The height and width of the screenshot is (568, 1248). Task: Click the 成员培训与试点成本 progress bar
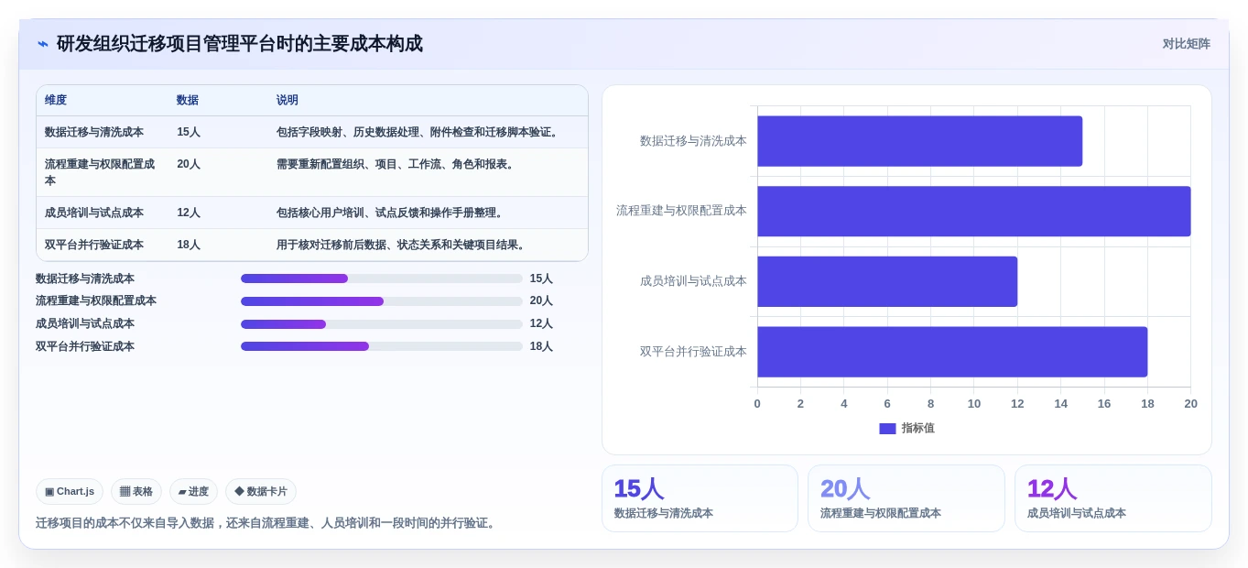(382, 324)
